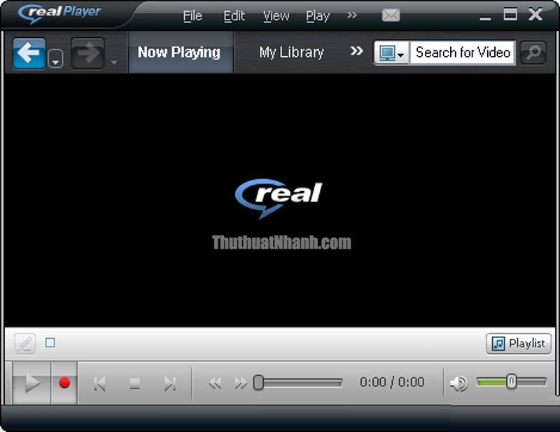
Task: Click the small square icon beside pencil
Action: 50,342
